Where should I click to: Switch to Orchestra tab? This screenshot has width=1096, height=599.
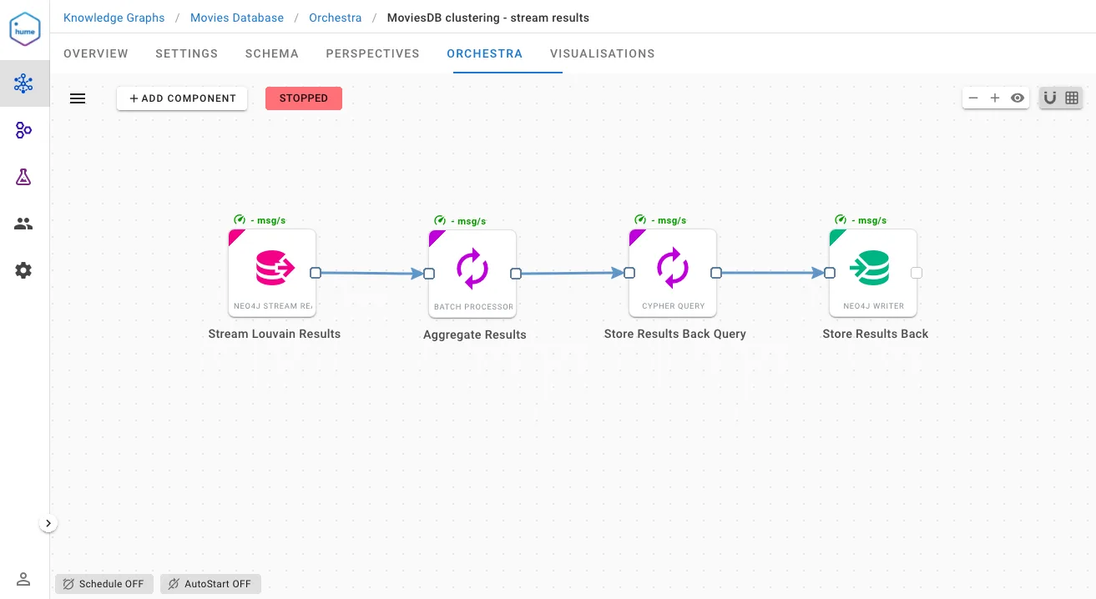coord(485,53)
